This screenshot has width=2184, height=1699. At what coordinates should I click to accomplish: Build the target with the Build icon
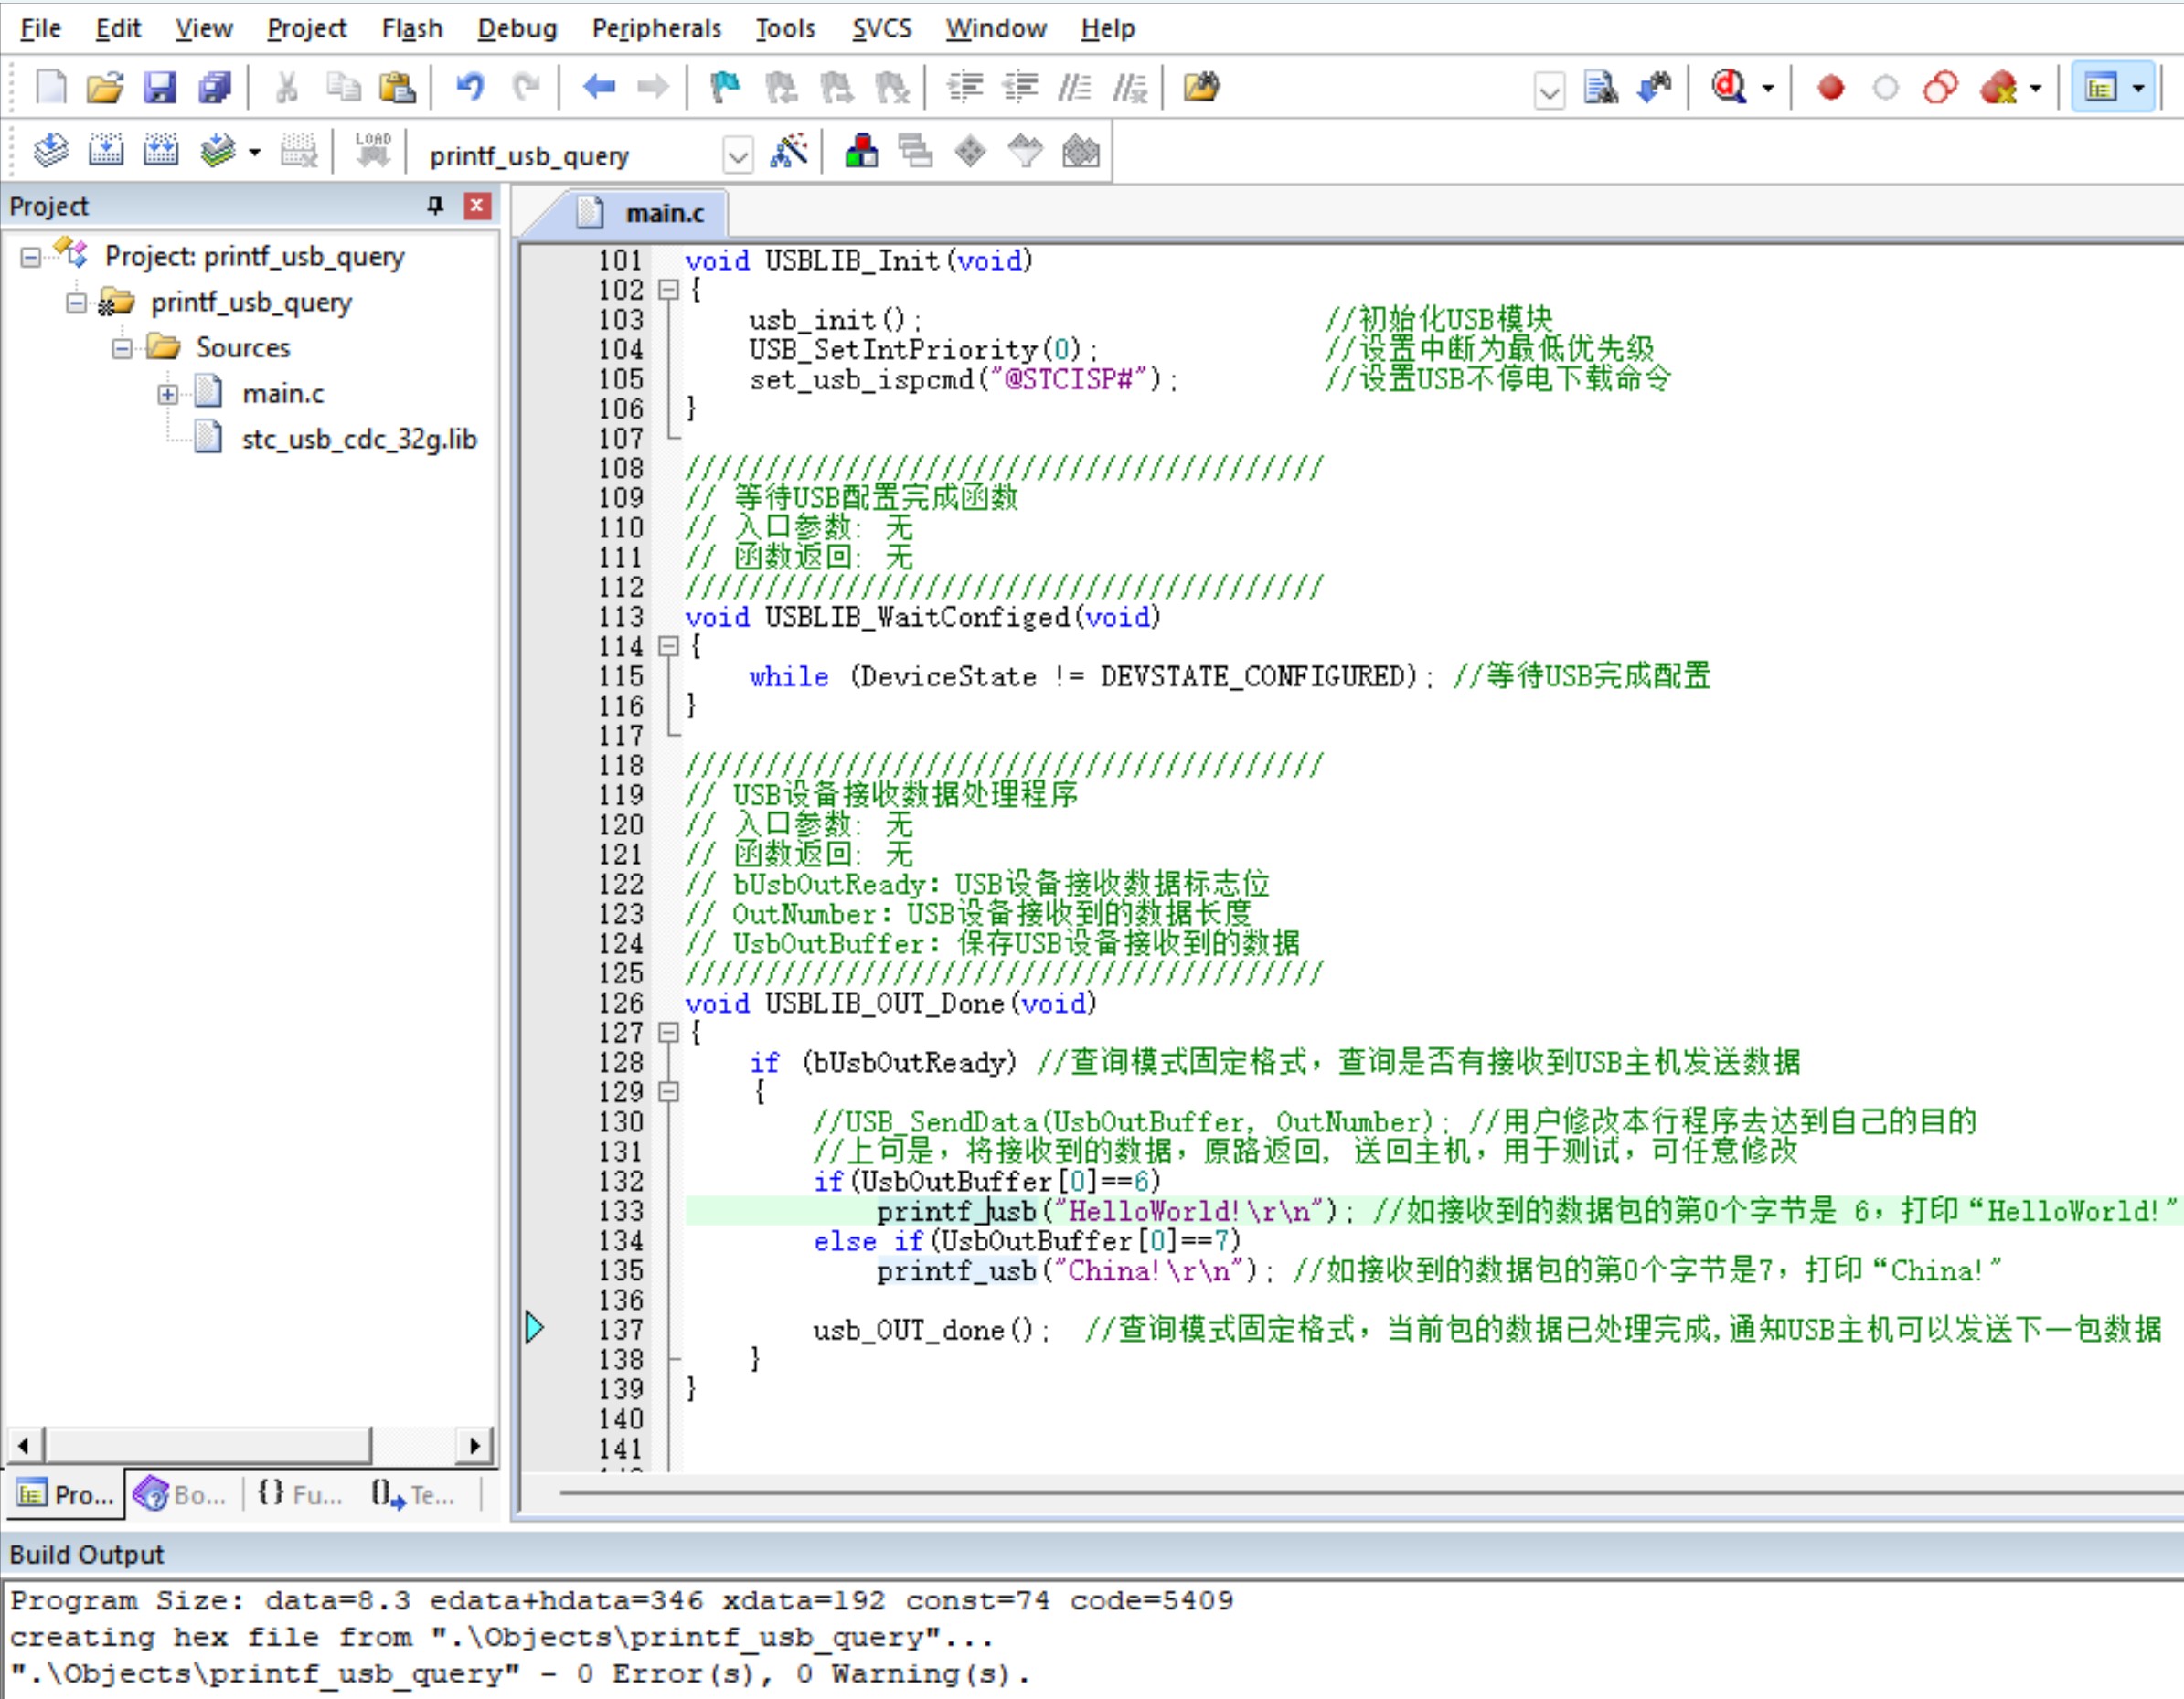105,151
